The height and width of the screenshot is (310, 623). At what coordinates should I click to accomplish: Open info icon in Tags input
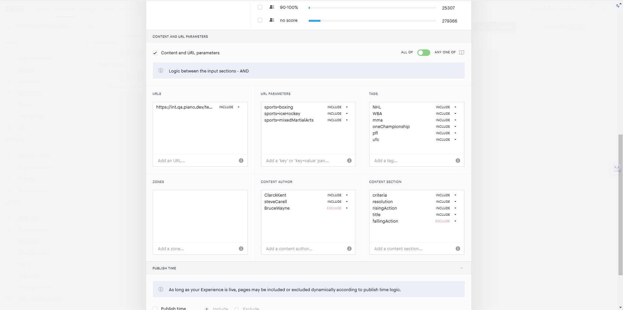coord(458,161)
